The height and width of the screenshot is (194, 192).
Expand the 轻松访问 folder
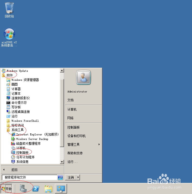15,125
